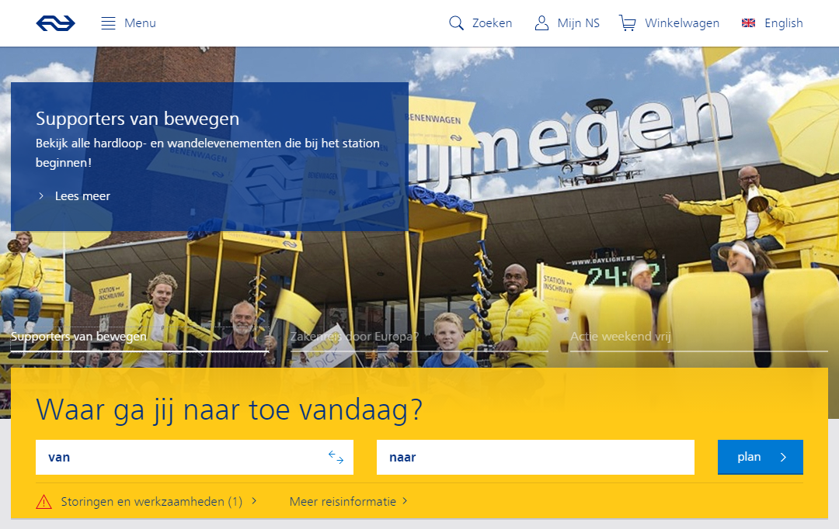Click the NS logo in header
Screen dimensions: 839x529
pos(56,23)
